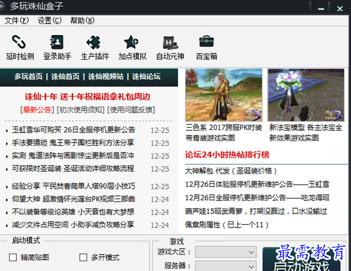This screenshot has width=351, height=271.
Task: Expand the 游戏大区 dropdown
Action: pos(226,252)
